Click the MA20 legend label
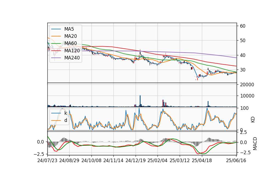 (70, 36)
